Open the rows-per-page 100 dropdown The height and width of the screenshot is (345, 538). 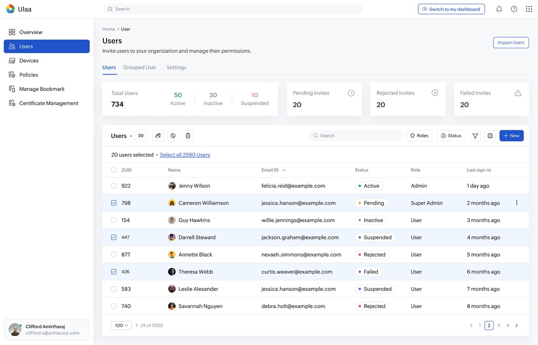[x=121, y=326]
